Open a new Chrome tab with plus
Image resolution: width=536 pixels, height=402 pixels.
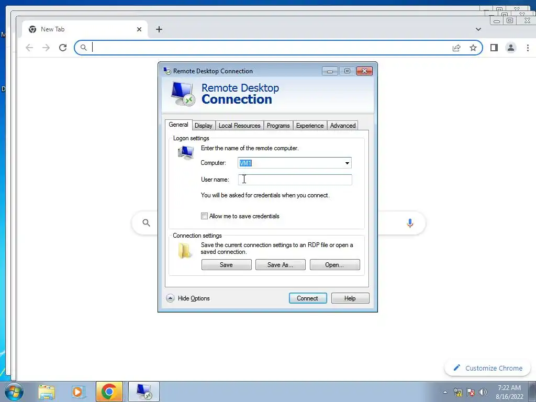tap(159, 29)
